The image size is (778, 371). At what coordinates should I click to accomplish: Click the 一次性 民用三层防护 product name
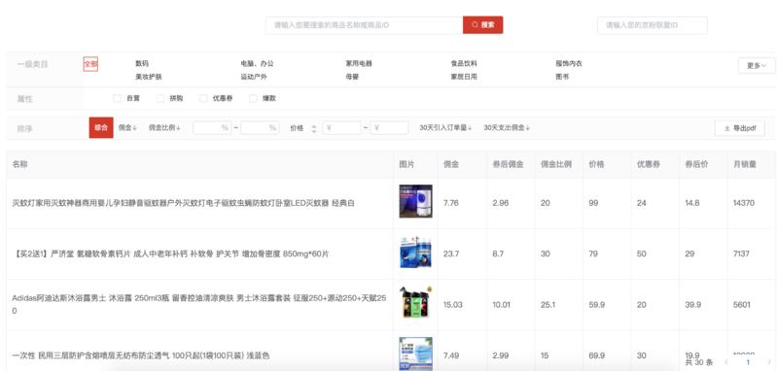141,355
